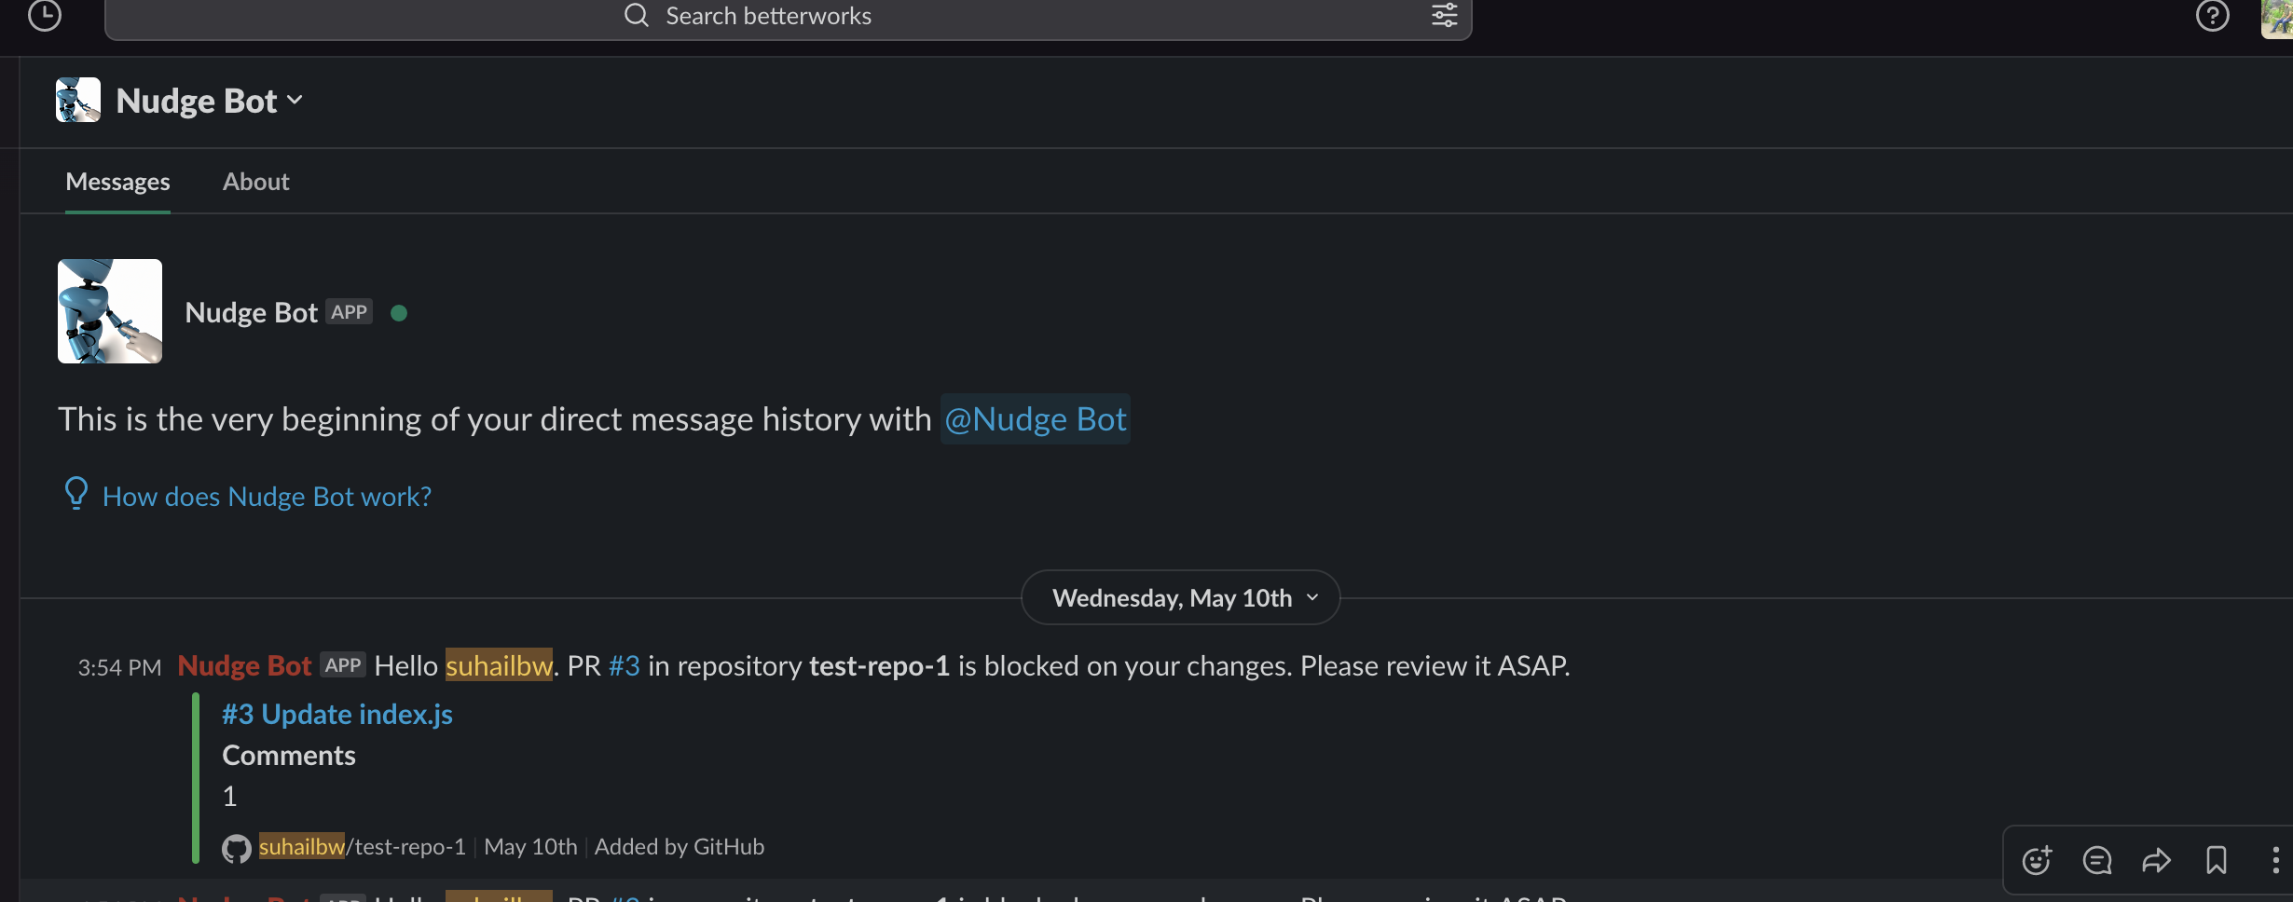Image resolution: width=2293 pixels, height=902 pixels.
Task: Click the lightbulb tip icon
Action: [x=76, y=493]
